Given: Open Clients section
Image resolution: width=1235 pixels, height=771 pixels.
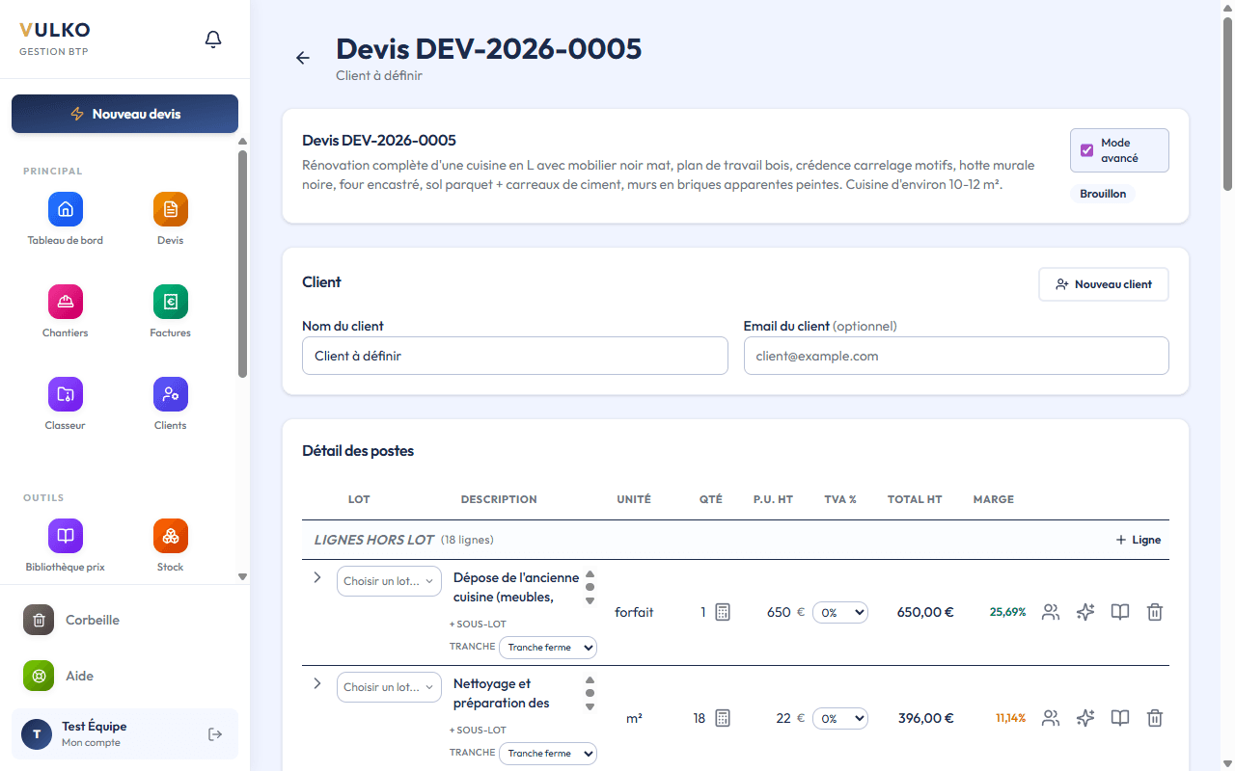Looking at the screenshot, I should click(171, 404).
